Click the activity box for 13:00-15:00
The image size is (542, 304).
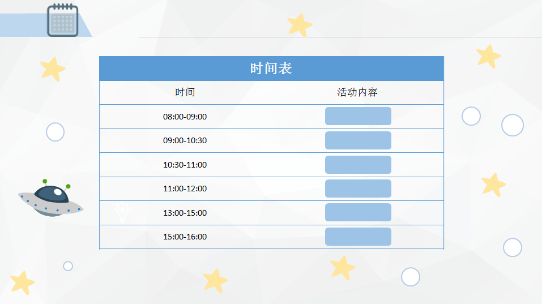click(x=358, y=212)
